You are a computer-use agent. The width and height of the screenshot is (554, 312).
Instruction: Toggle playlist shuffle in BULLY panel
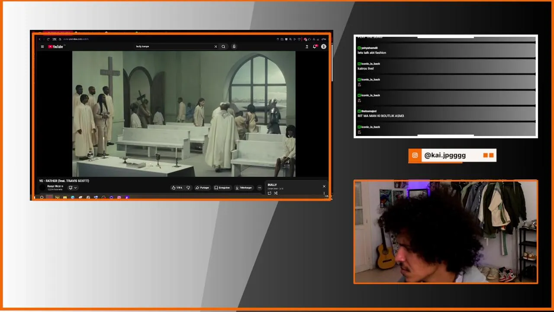point(276,193)
